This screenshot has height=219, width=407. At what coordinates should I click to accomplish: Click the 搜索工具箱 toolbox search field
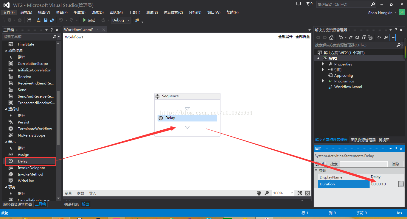(27, 37)
